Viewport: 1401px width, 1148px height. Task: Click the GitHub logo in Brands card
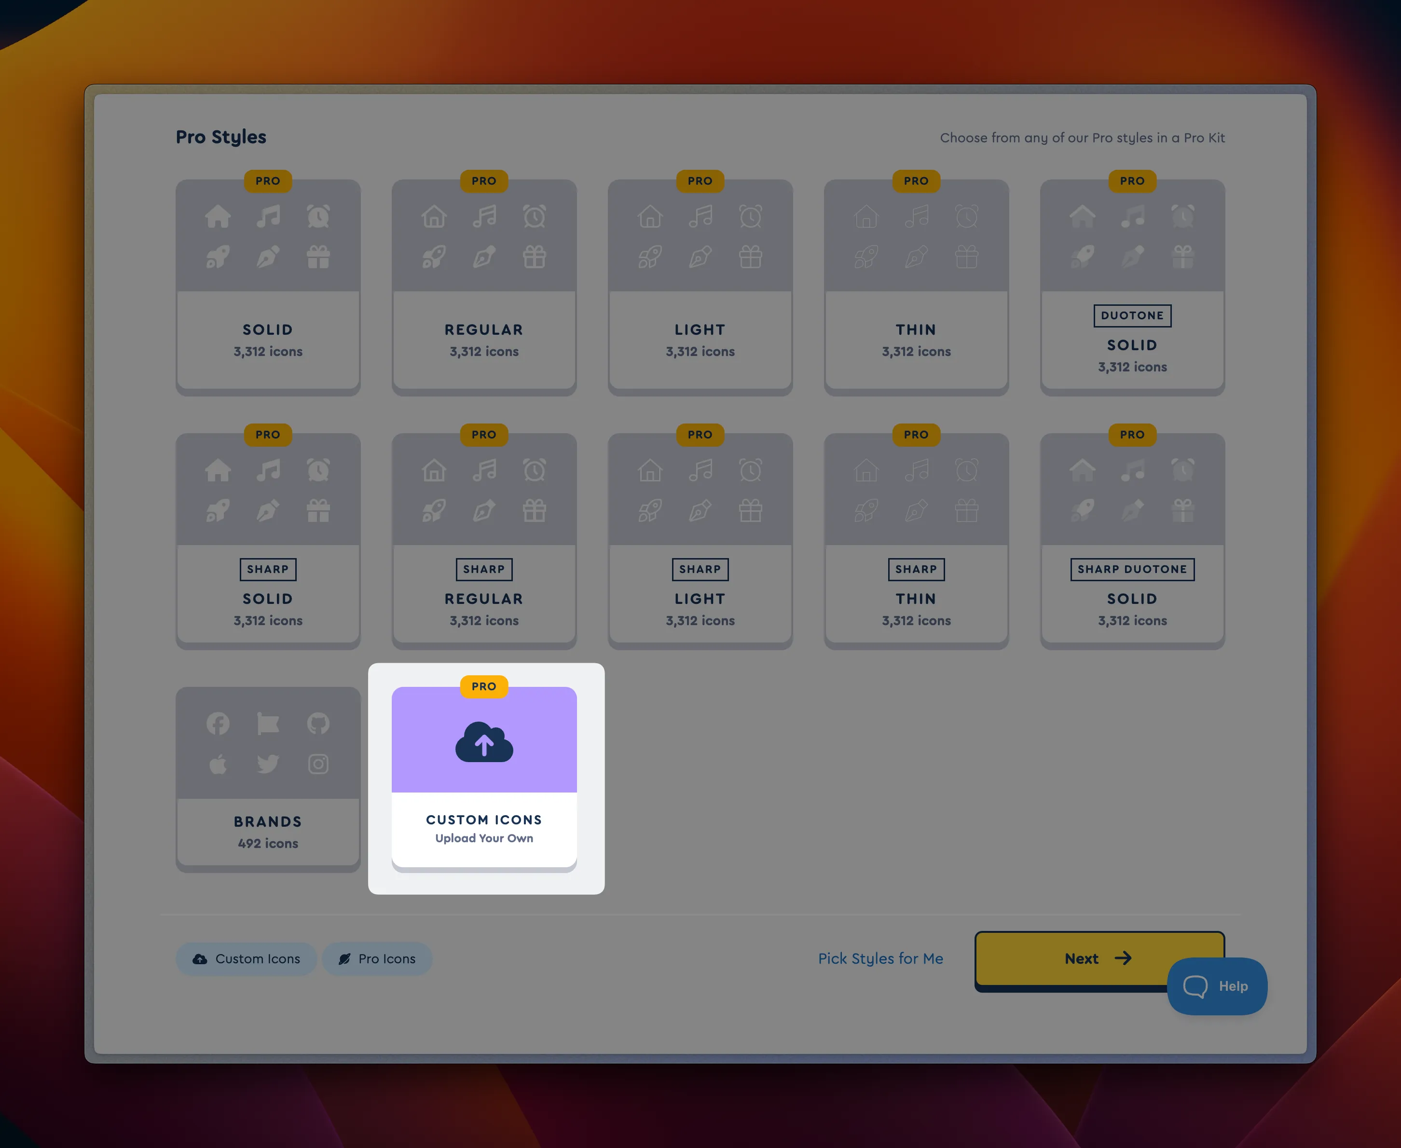coord(318,724)
